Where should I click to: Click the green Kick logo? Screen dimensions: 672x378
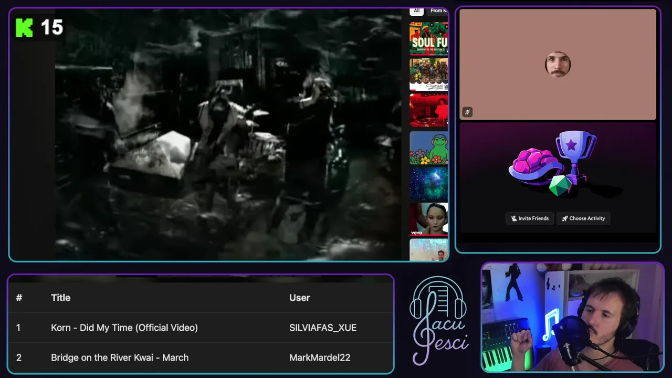click(x=24, y=27)
